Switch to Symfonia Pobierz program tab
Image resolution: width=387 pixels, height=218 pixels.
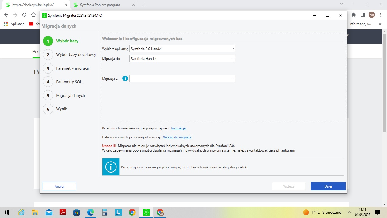click(x=100, y=5)
